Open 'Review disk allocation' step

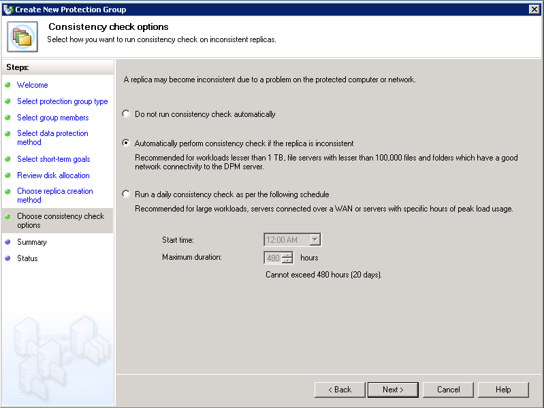[53, 175]
